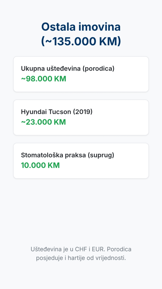Open the Stomatološka praksa (suprug) card
The width and height of the screenshot is (162, 289).
[x=81, y=161]
